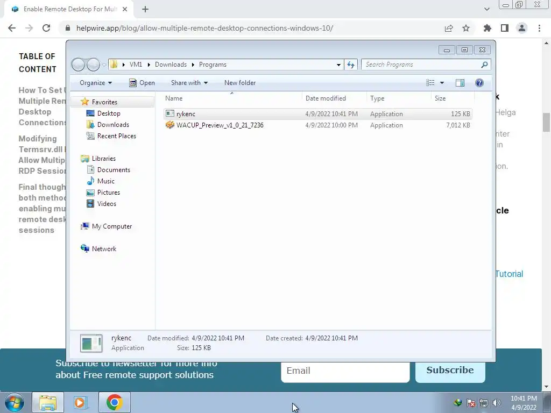Bookmark this page with star icon
Viewport: 551px width, 413px height.
466,28
